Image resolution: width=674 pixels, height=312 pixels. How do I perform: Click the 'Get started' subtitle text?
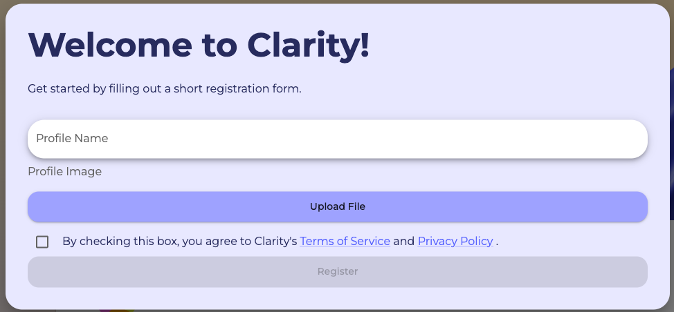164,89
